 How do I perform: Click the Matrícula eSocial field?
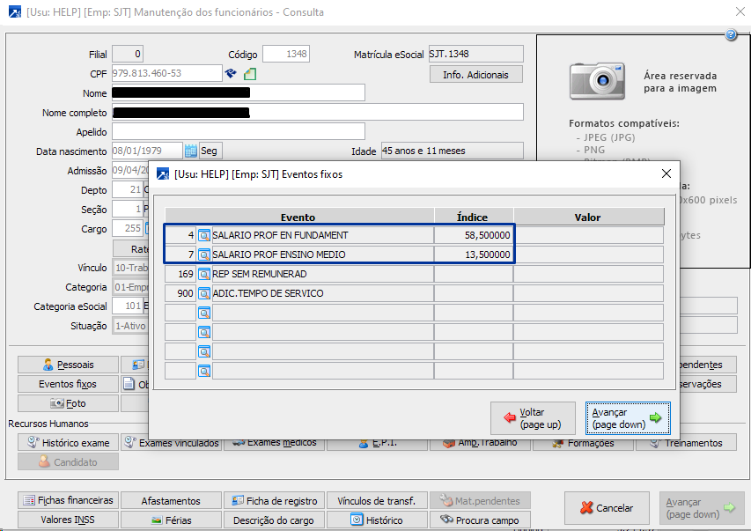click(x=475, y=54)
